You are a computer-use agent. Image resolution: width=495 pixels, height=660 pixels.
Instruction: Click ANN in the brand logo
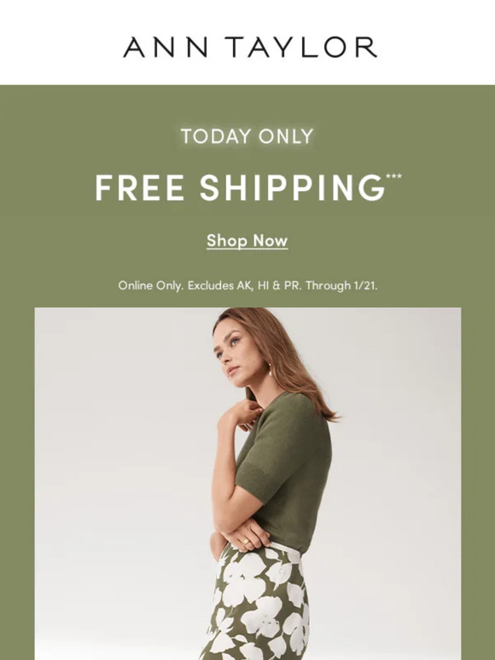tap(165, 47)
